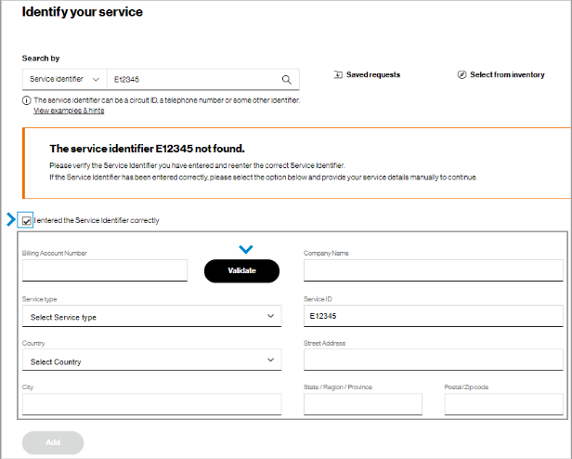Choose Select from inventory option
Viewport: 572px width, 459px height.
tap(507, 74)
